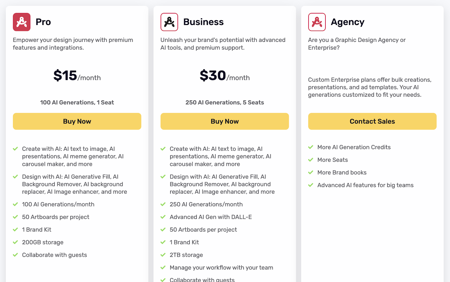450x282 pixels.
Task: Click checkmark next to Advanced AI features for big teams
Action: (x=311, y=185)
